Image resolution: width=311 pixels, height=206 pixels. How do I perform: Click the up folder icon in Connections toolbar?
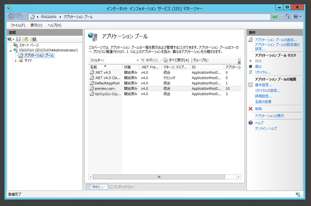(x=27, y=39)
